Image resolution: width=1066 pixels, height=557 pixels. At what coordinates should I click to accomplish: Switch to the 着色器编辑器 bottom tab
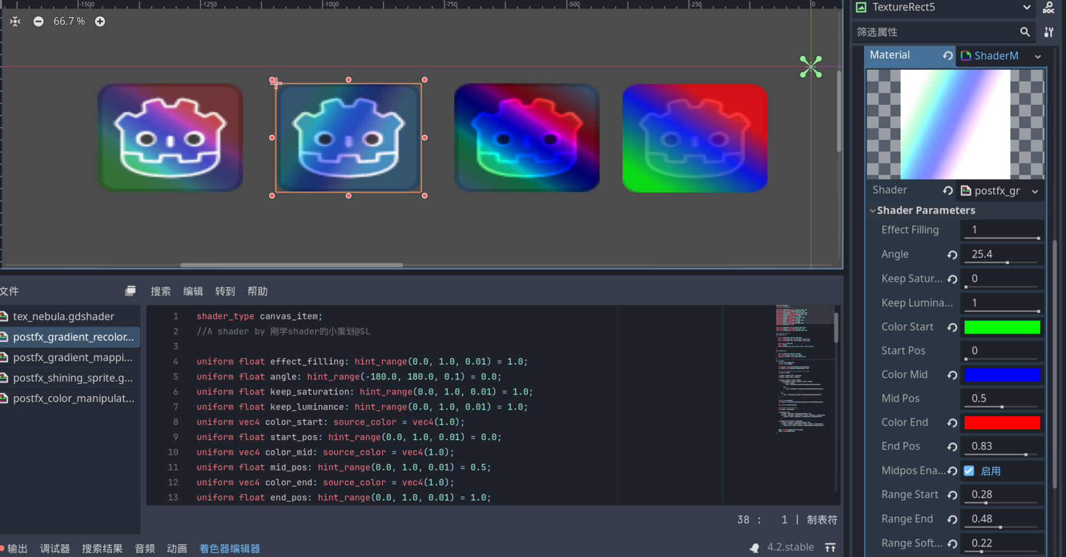point(230,549)
